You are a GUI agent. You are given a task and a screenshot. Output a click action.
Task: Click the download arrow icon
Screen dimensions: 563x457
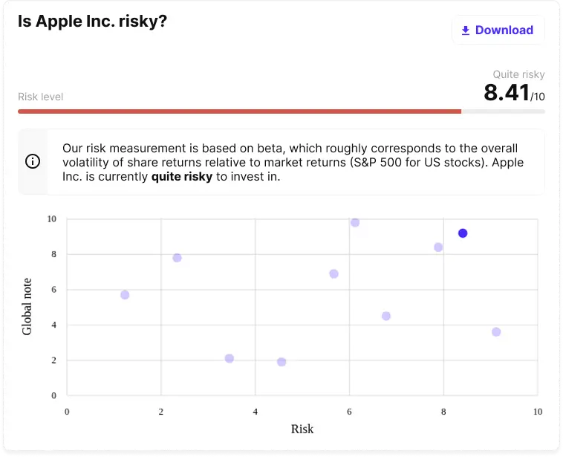coord(466,30)
